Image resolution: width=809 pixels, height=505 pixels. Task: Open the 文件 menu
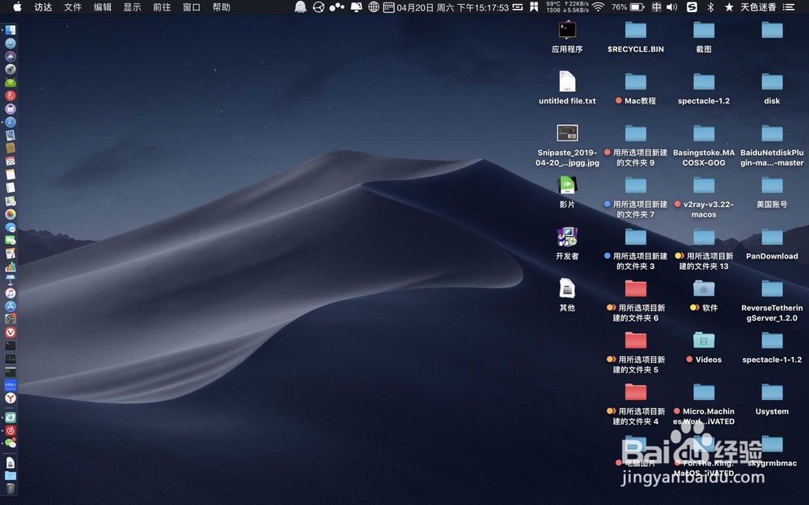coord(73,7)
